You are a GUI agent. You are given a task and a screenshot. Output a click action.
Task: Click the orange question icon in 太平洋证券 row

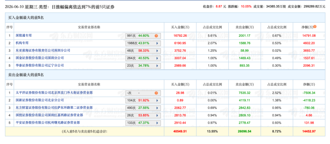(156, 93)
